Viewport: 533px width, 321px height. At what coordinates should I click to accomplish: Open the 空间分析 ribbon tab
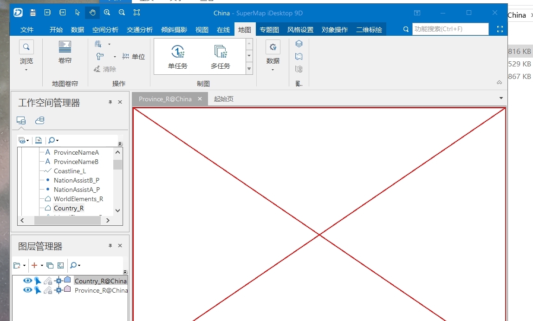105,30
